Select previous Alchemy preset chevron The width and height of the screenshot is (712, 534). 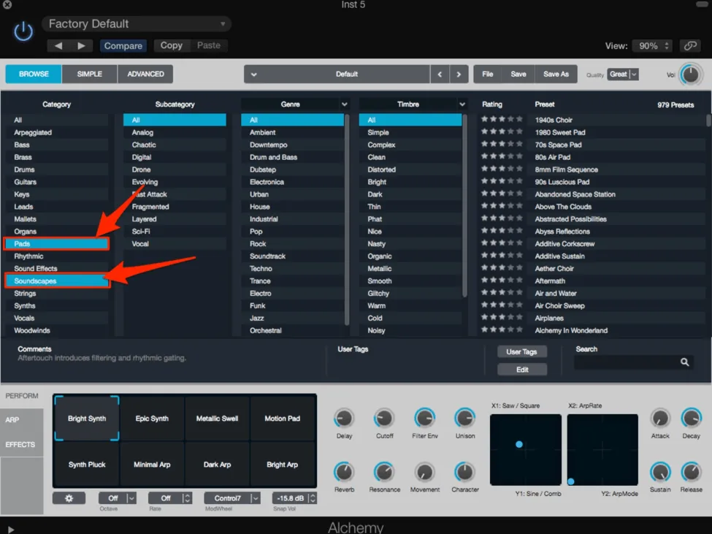tap(440, 74)
